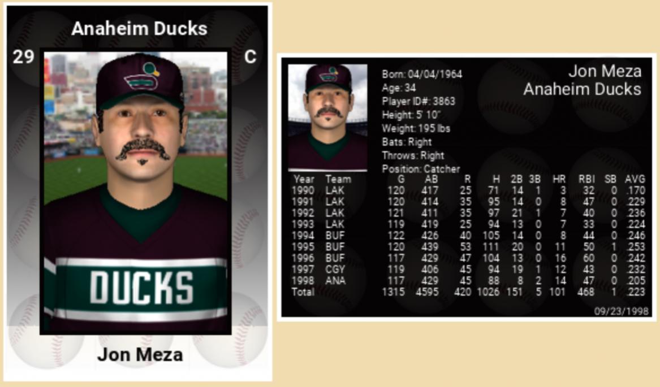Click the 09/23/1998 date stamp
The image size is (660, 387).
[x=621, y=311]
